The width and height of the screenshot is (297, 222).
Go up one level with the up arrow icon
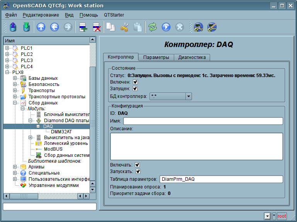coord(41,27)
